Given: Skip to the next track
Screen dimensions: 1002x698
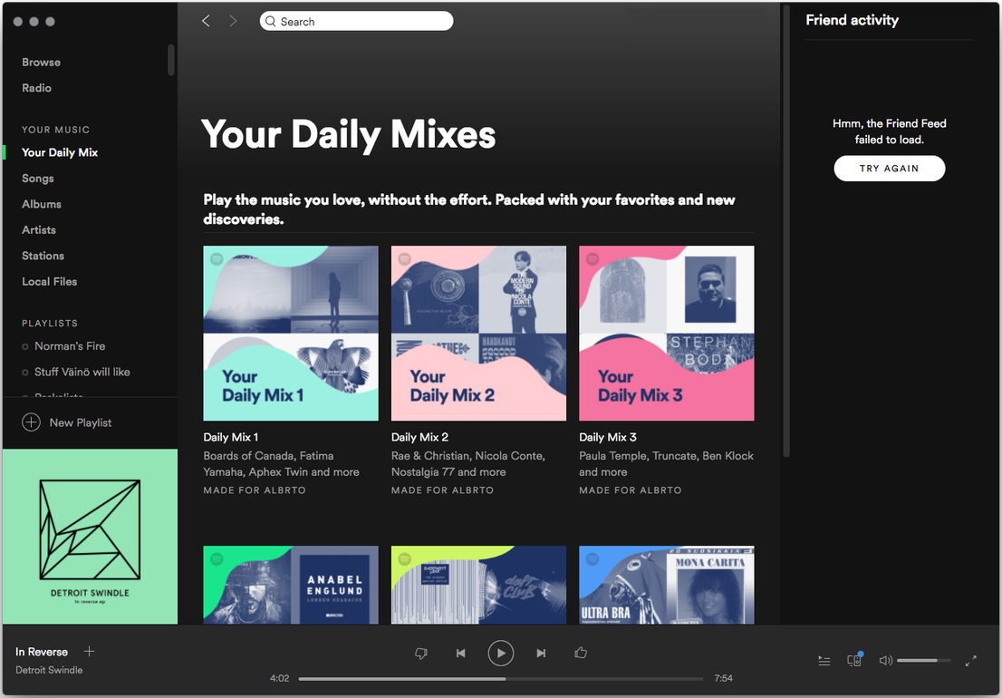Looking at the screenshot, I should (x=541, y=653).
